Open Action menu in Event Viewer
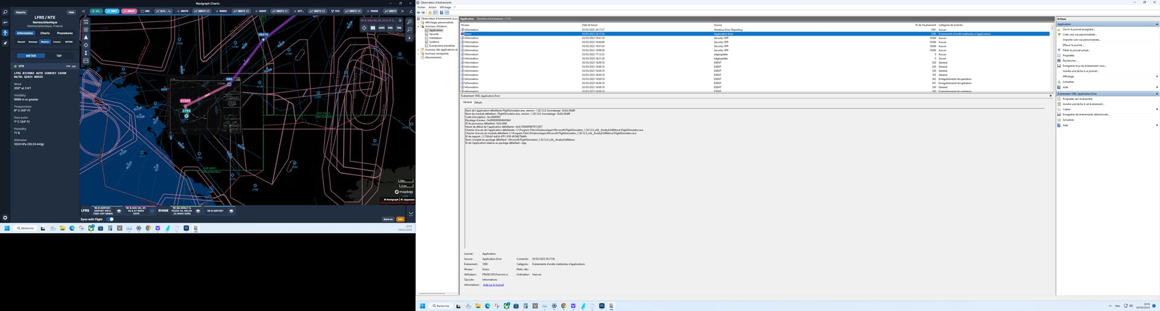 click(433, 7)
